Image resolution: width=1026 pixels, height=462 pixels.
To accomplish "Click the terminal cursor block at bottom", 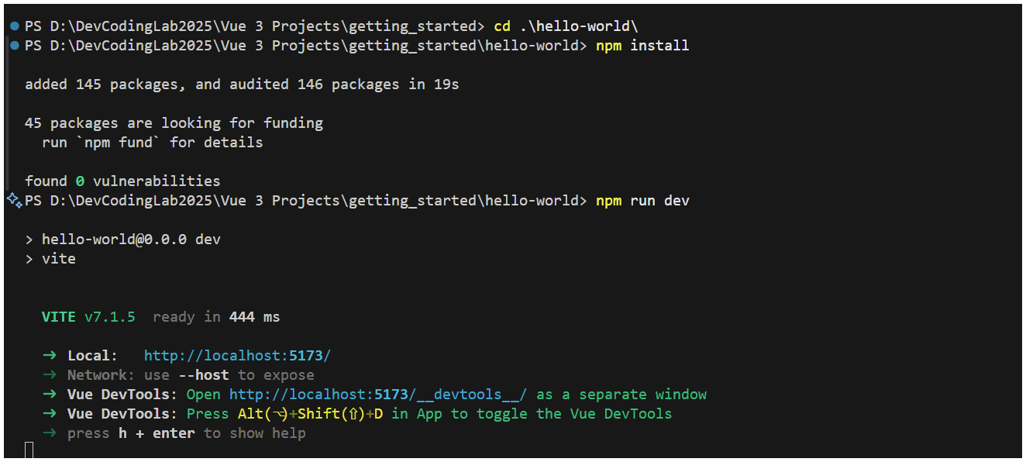I will [x=29, y=450].
